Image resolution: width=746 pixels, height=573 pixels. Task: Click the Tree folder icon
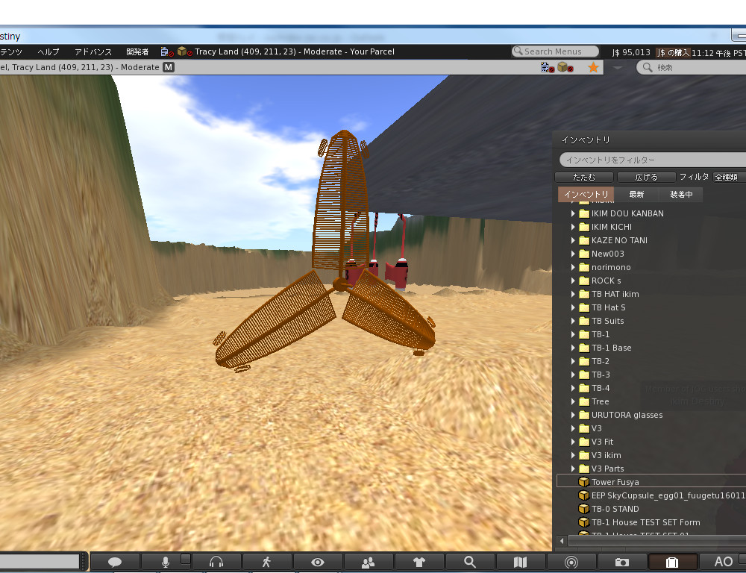(584, 401)
